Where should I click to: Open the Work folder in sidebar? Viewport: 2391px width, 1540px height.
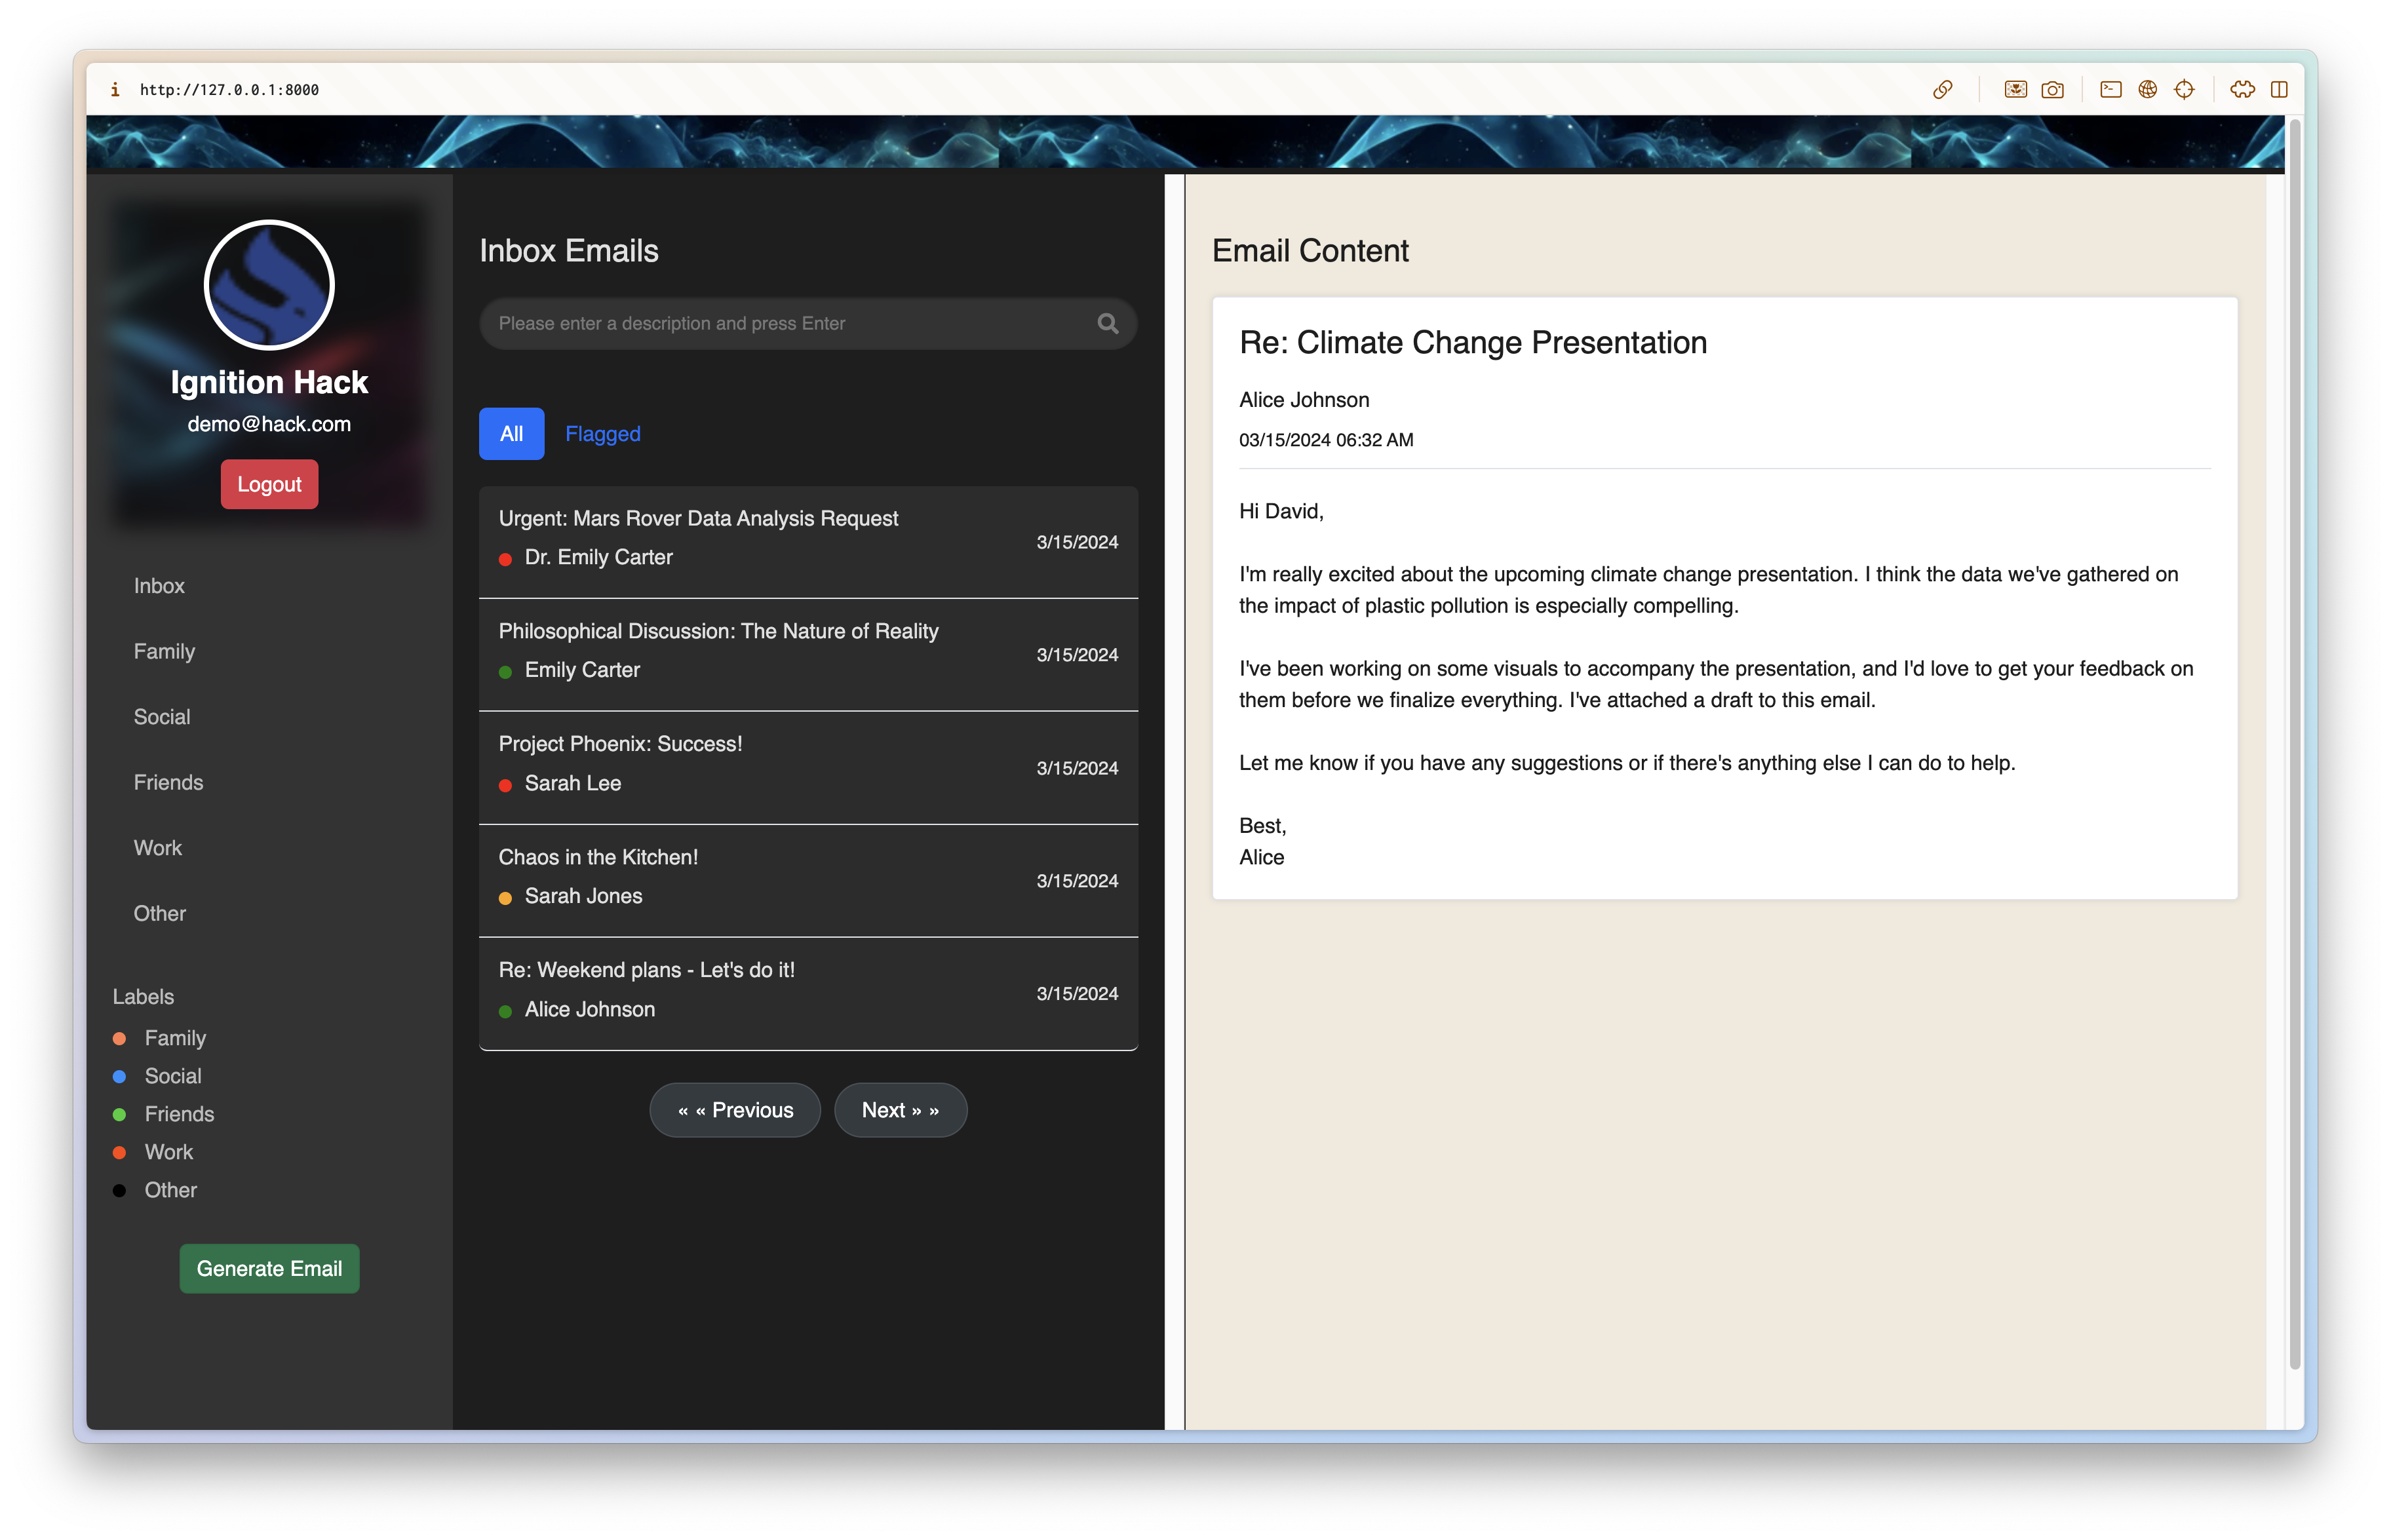[x=158, y=848]
